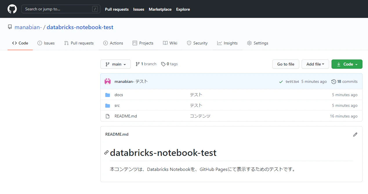Open the Security tab
Viewport: 368px width, 194px height.
pos(197,43)
